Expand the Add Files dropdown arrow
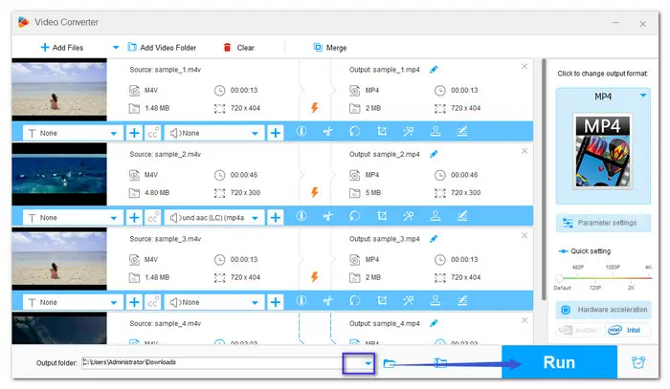Viewport: 670px width, 389px height. point(116,48)
